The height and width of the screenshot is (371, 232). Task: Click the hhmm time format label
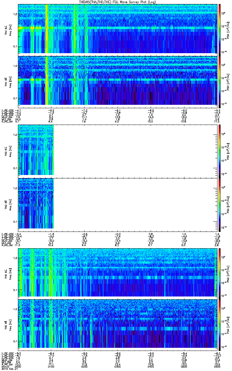[x=5, y=366]
